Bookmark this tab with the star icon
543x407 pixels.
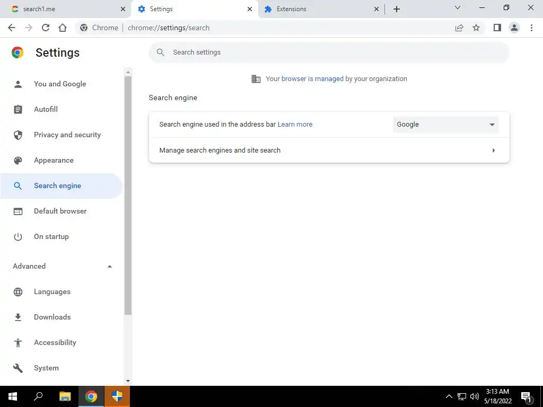coord(476,28)
